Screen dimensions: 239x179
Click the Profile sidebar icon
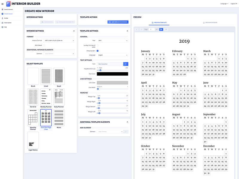(2, 18)
